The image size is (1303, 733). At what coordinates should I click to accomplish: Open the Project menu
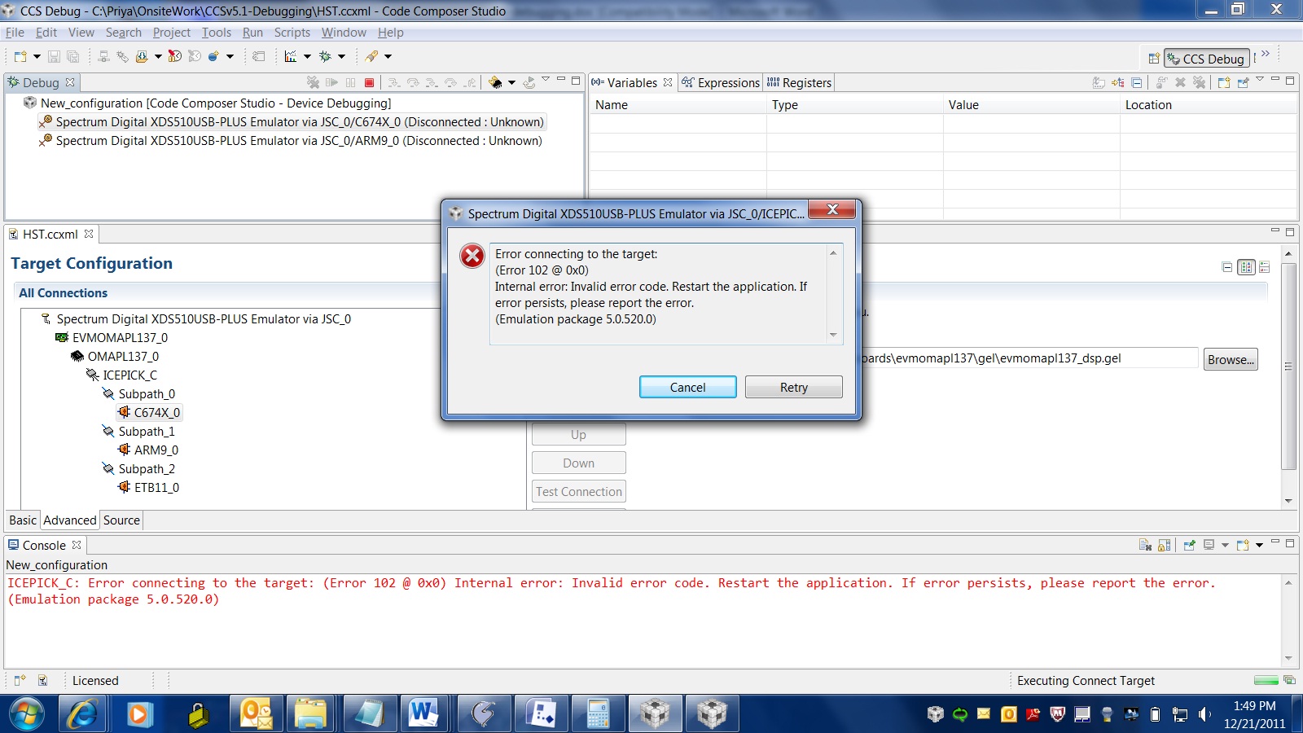pyautogui.click(x=171, y=33)
